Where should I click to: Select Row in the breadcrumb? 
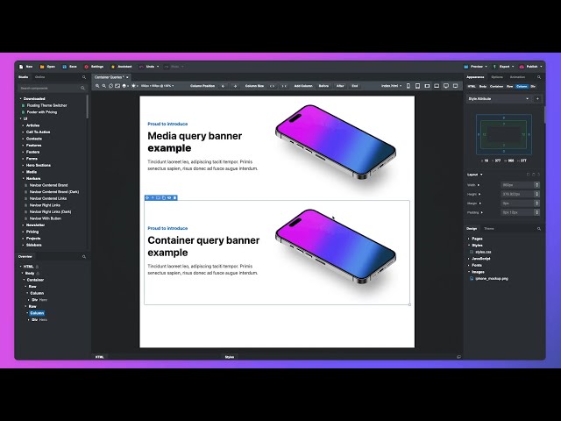pos(509,86)
